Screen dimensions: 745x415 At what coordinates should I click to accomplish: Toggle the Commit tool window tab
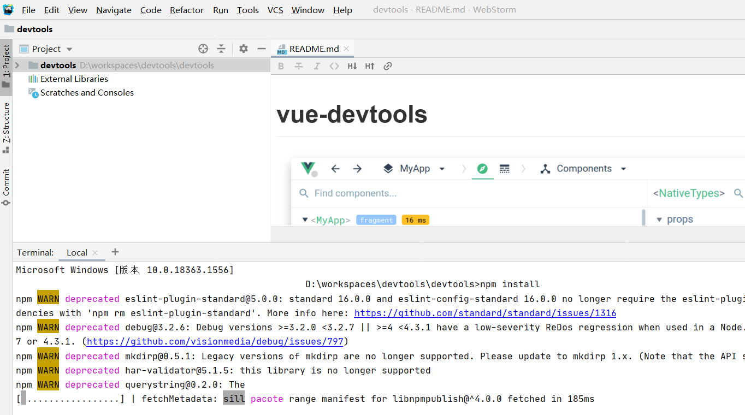(x=6, y=187)
